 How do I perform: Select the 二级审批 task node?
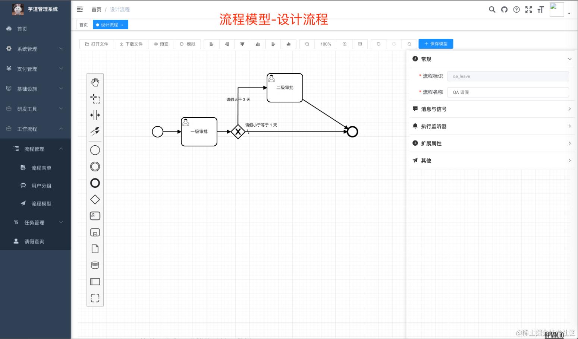[285, 88]
